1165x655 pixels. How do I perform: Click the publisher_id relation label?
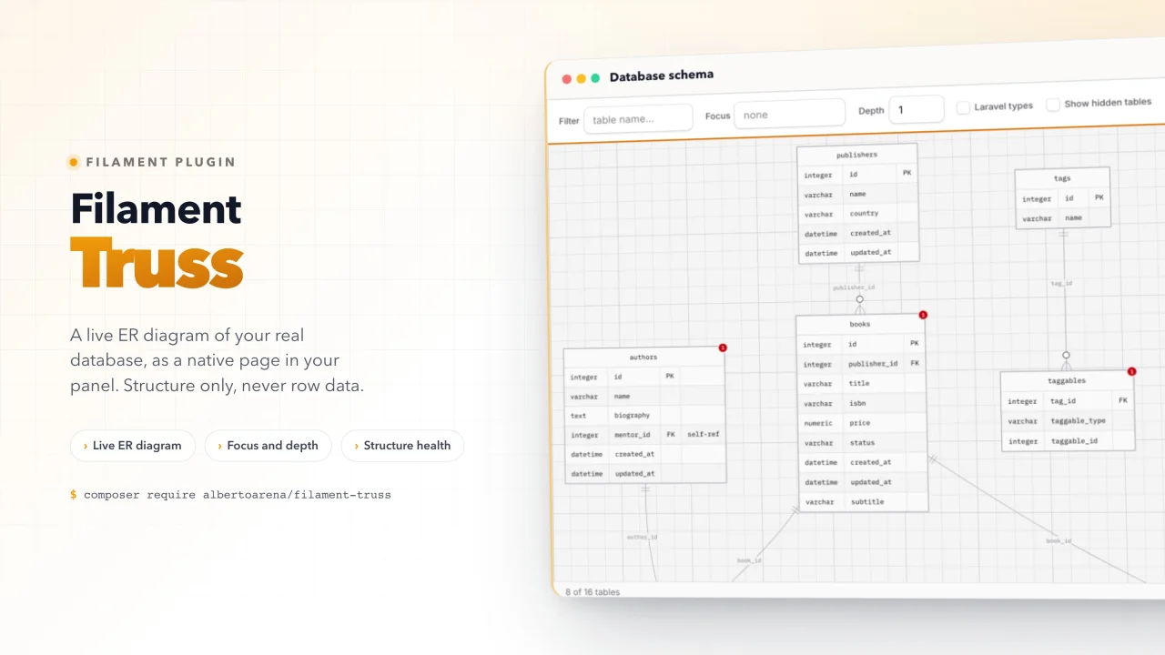click(x=854, y=287)
